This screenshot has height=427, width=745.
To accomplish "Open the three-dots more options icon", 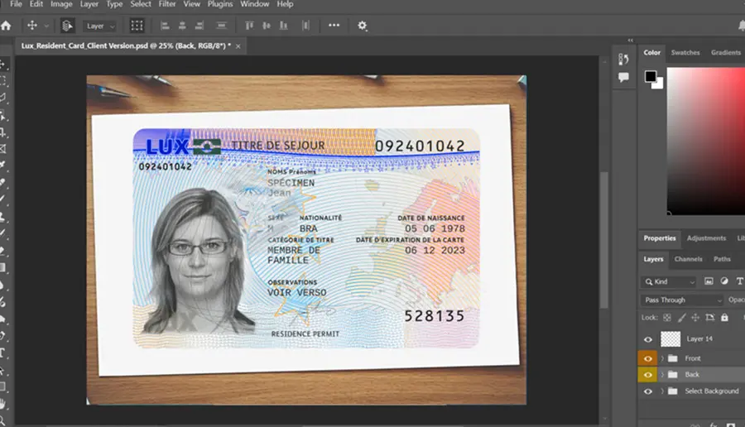I will [x=334, y=25].
